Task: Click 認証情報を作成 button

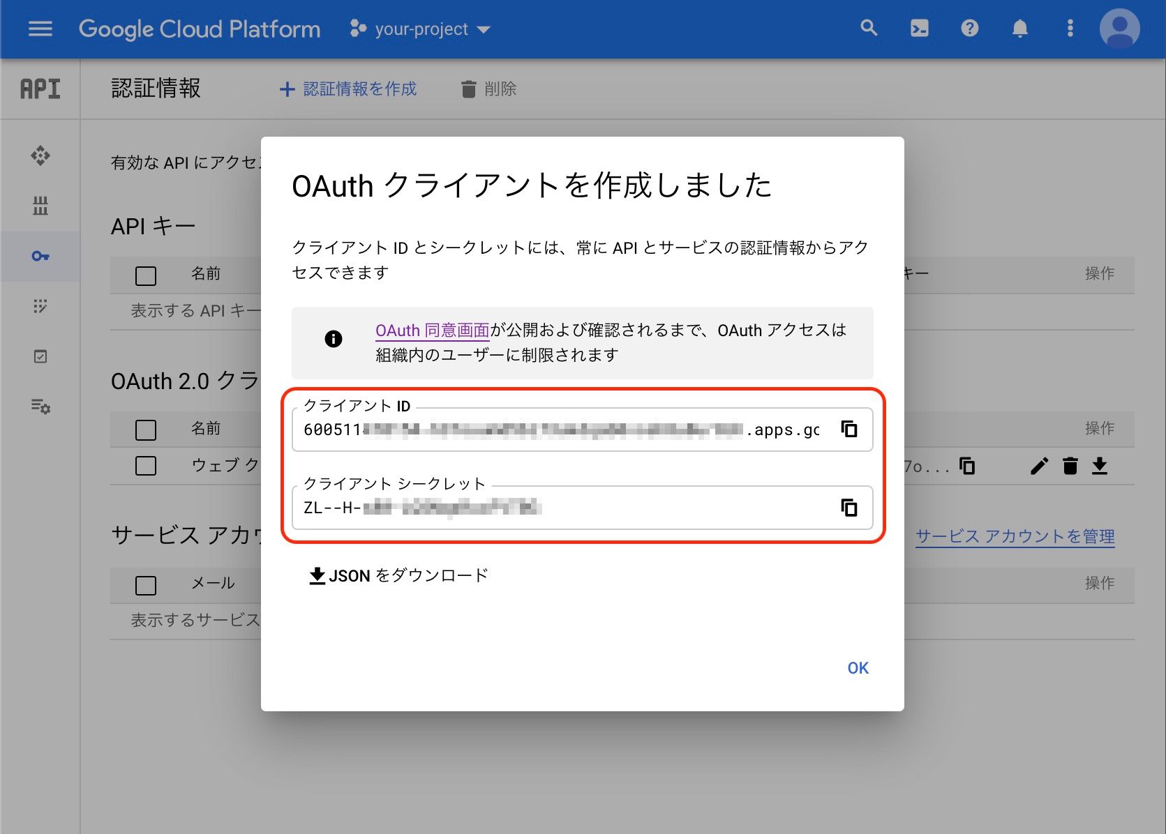Action: tap(348, 89)
